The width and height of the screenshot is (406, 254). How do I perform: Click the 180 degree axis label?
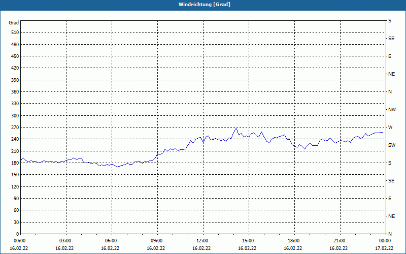[x=15, y=163]
